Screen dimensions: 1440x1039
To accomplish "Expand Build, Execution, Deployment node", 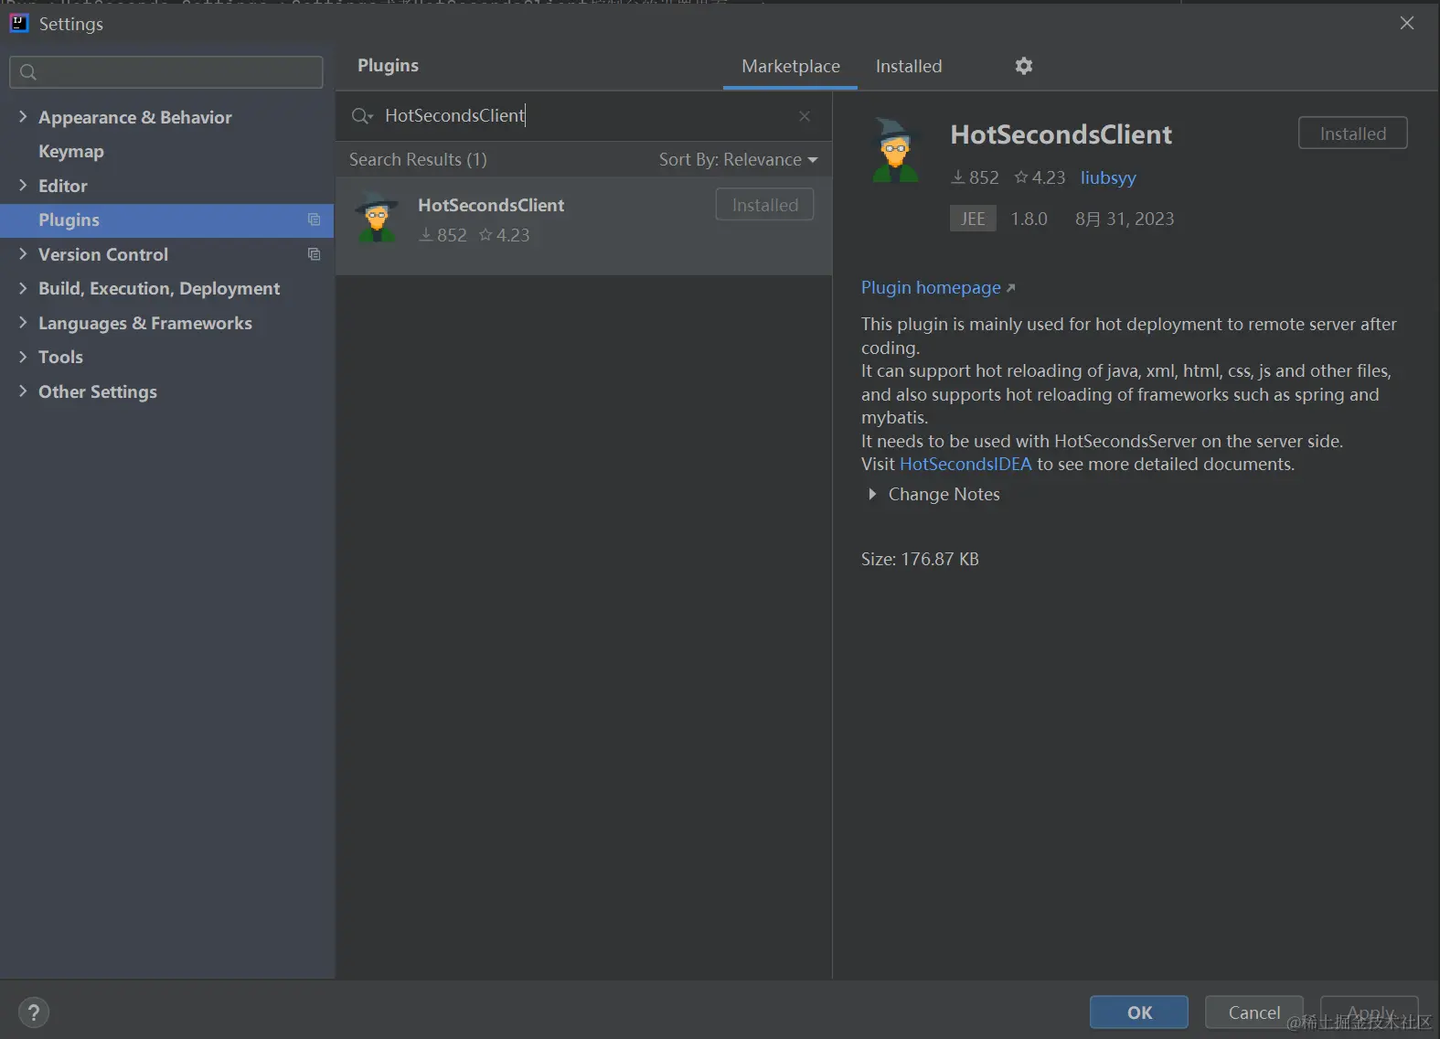I will point(23,288).
